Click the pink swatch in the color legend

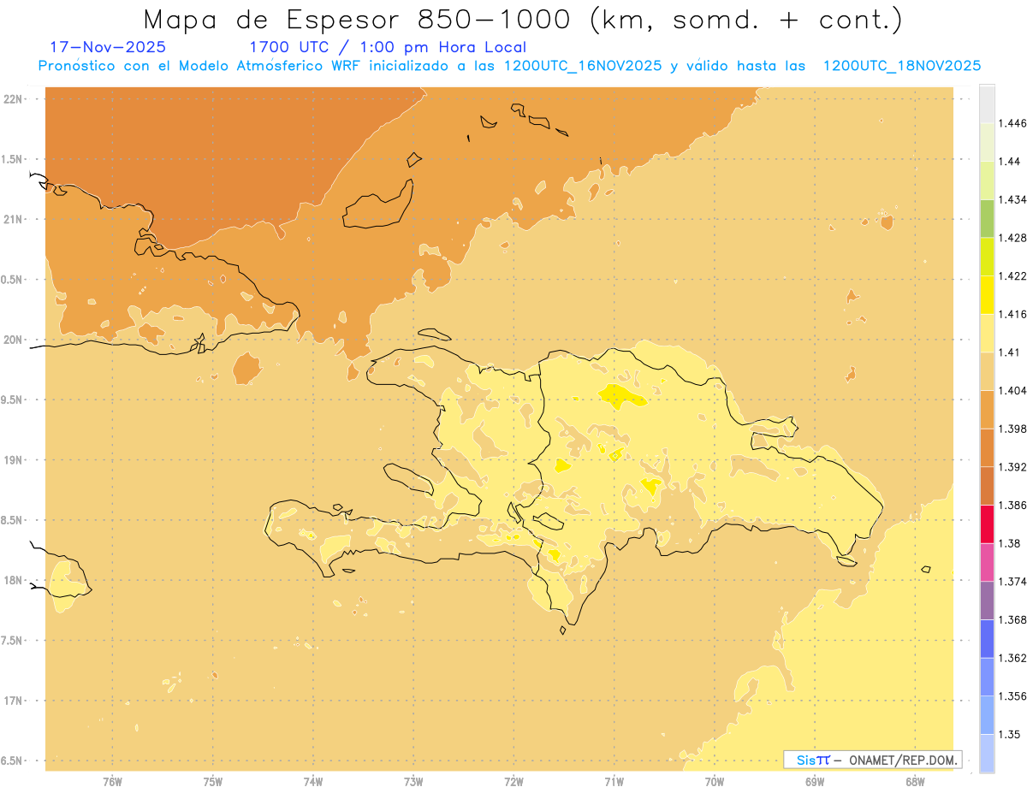[x=987, y=562]
